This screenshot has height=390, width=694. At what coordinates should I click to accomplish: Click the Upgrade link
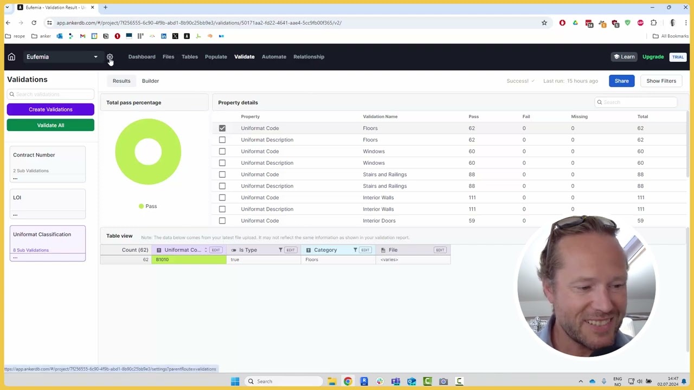653,57
